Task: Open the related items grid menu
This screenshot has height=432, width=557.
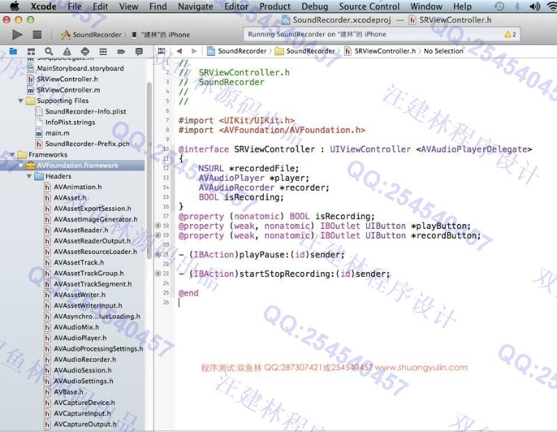Action: 162,51
